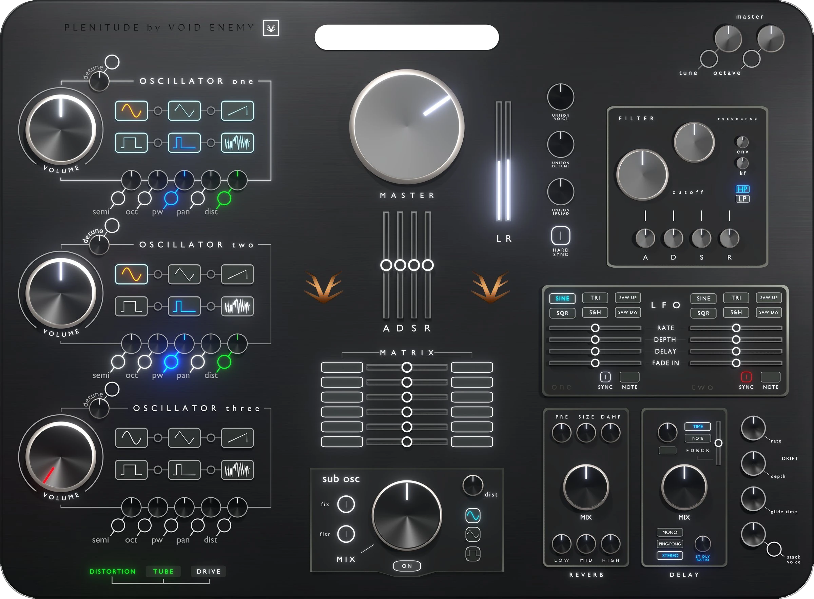This screenshot has height=599, width=814.
Task: Turn sub osc ON button off
Action: click(x=407, y=566)
